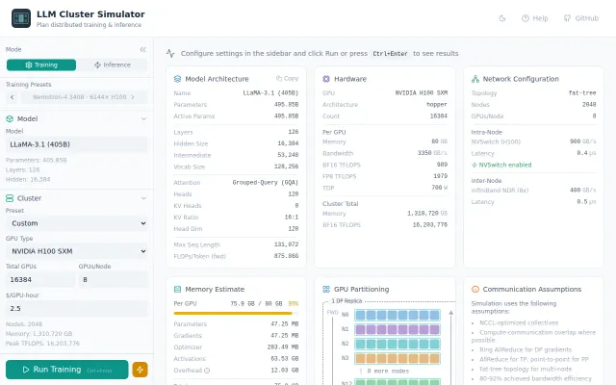616x385 pixels.
Task: Click the N0 node GPU row
Action: pos(398,315)
